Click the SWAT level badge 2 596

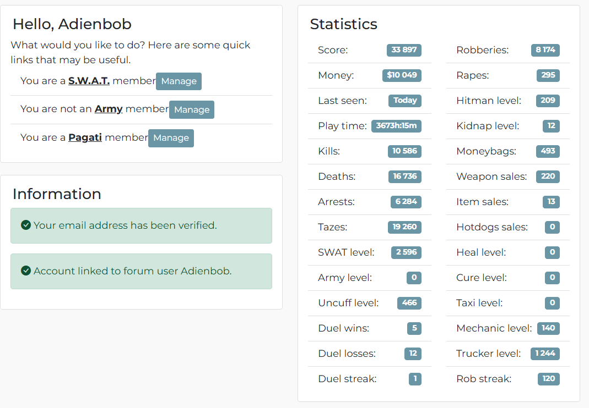point(406,252)
